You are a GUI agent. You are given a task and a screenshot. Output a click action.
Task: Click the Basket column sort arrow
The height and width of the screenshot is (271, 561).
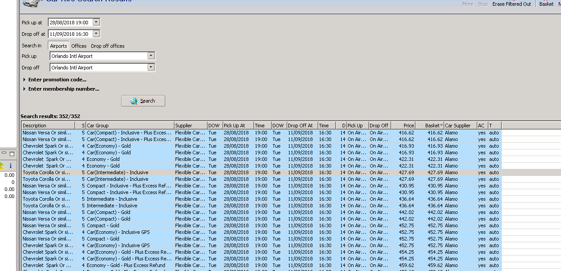pyautogui.click(x=441, y=126)
